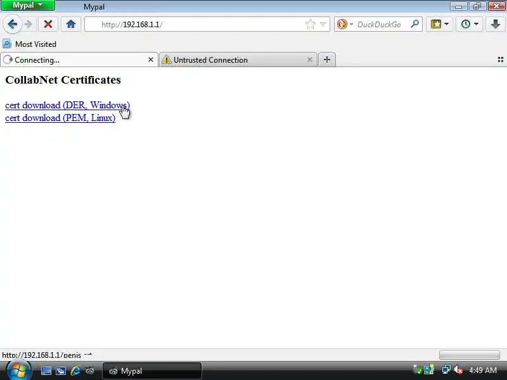Close the Mypal window
Image resolution: width=507 pixels, height=380 pixels.
(x=496, y=6)
